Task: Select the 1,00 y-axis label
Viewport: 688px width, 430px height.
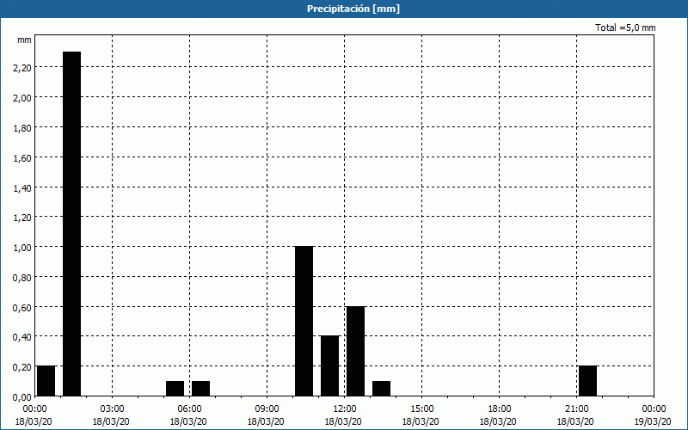Action: tap(22, 247)
